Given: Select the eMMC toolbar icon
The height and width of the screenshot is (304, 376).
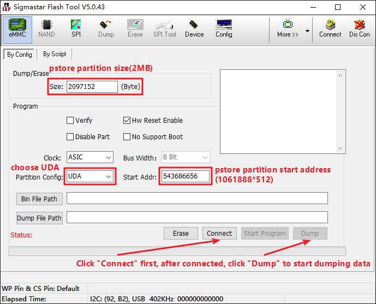Looking at the screenshot, I should click(17, 28).
